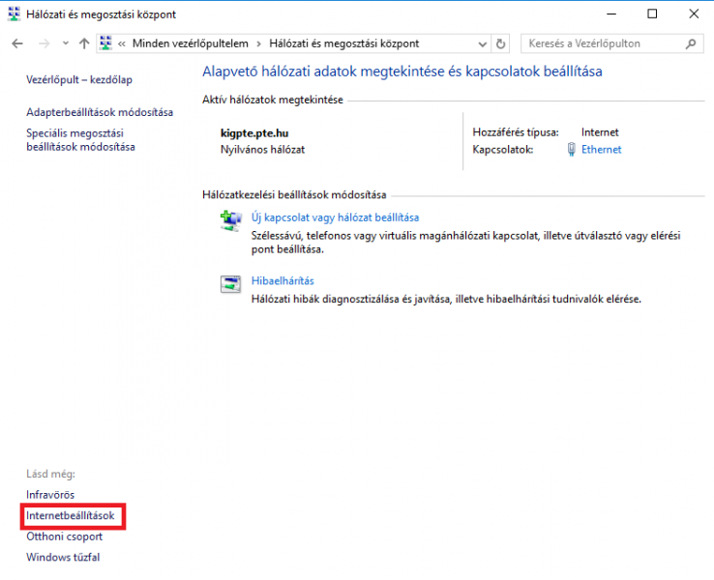Refresh the address bar location
714x580 pixels.
tap(500, 44)
